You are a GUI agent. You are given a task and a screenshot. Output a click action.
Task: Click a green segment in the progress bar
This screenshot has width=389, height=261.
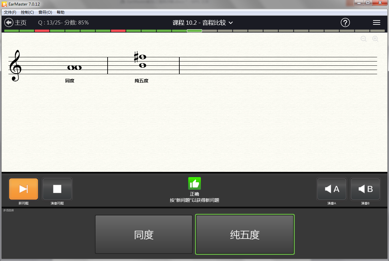(x=12, y=31)
